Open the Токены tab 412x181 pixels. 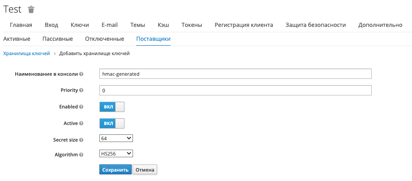coord(192,25)
